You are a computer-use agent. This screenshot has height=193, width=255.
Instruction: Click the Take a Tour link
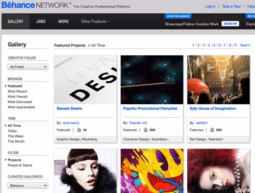coord(231,6)
